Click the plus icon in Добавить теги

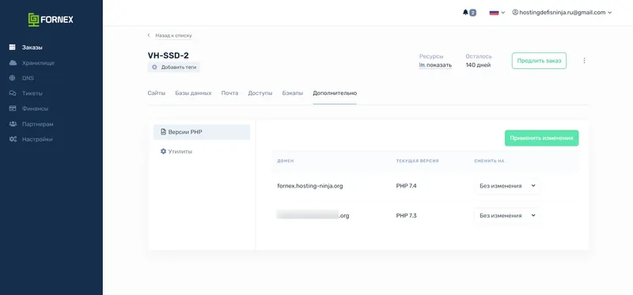[x=154, y=67]
